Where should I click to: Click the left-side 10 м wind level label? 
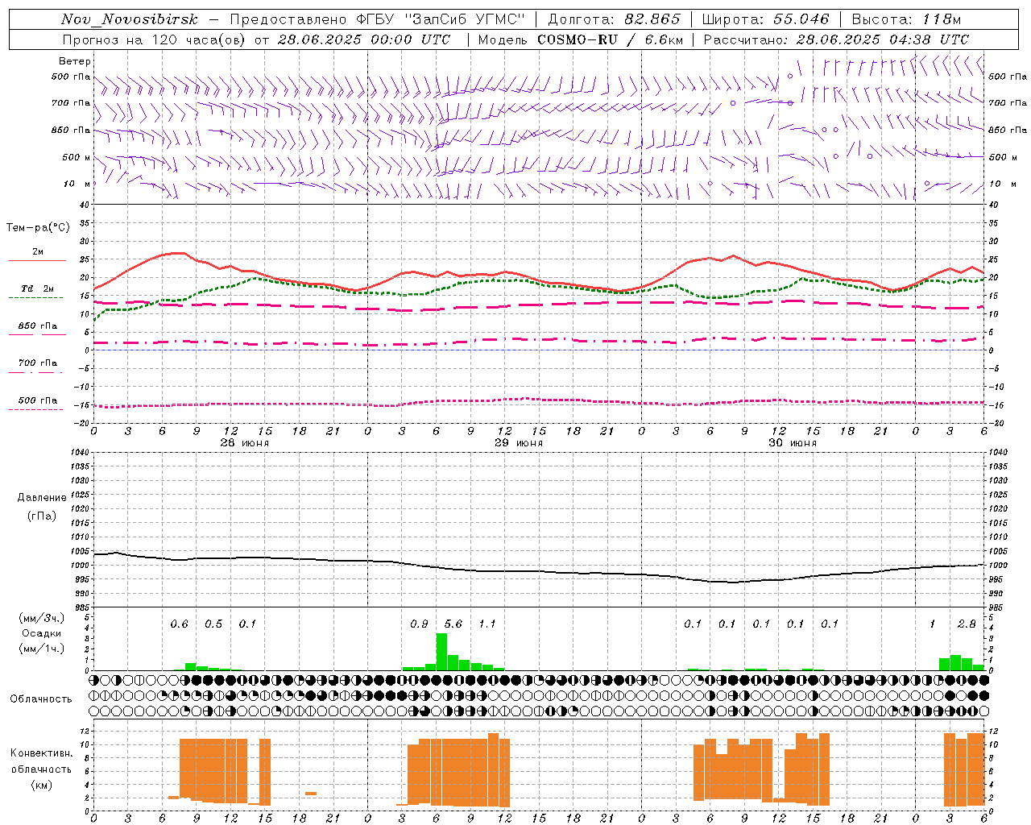click(77, 184)
